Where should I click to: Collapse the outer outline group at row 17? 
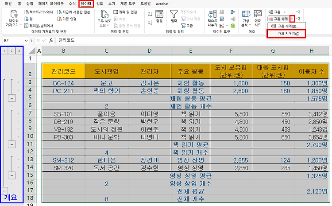5,191
